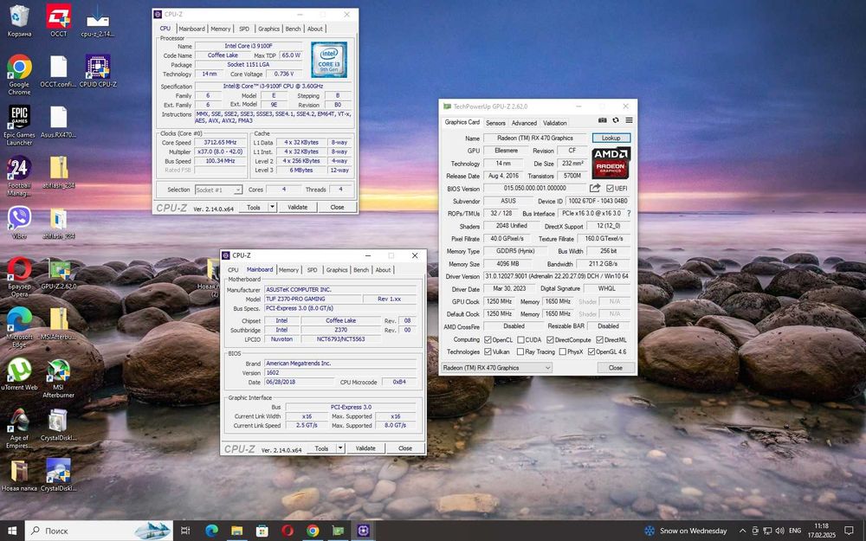Toggle the UEFI checkbox in GPU-Z
Screen dimensions: 866x541
(611, 188)
